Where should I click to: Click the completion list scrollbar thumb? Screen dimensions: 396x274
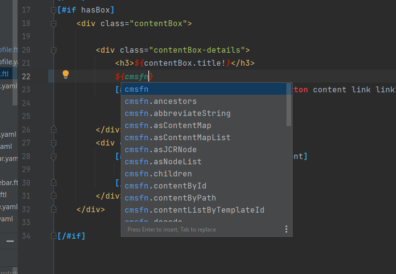click(289, 104)
